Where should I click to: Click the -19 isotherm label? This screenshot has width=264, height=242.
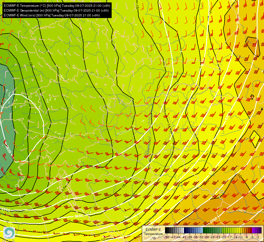tap(30, 64)
